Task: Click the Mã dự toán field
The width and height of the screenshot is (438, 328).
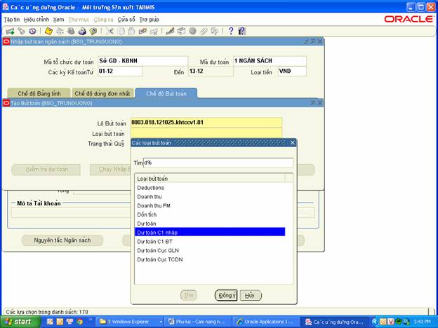Action: coord(270,61)
